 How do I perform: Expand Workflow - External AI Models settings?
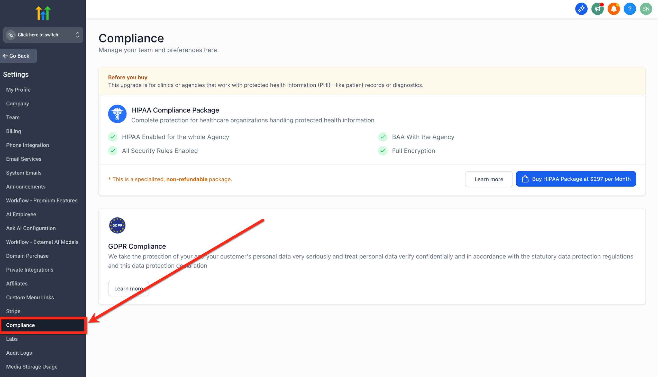pyautogui.click(x=42, y=242)
